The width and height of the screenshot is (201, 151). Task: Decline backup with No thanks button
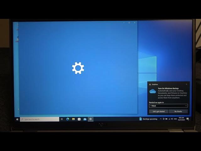(178, 111)
